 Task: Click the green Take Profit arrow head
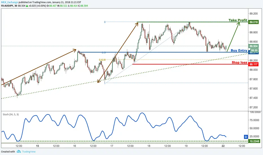coord(238,24)
